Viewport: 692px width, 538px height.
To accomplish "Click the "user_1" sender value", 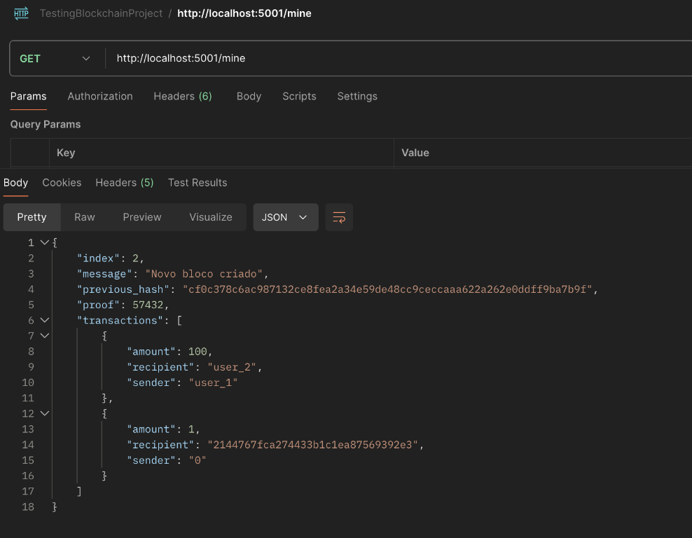I will 213,382.
